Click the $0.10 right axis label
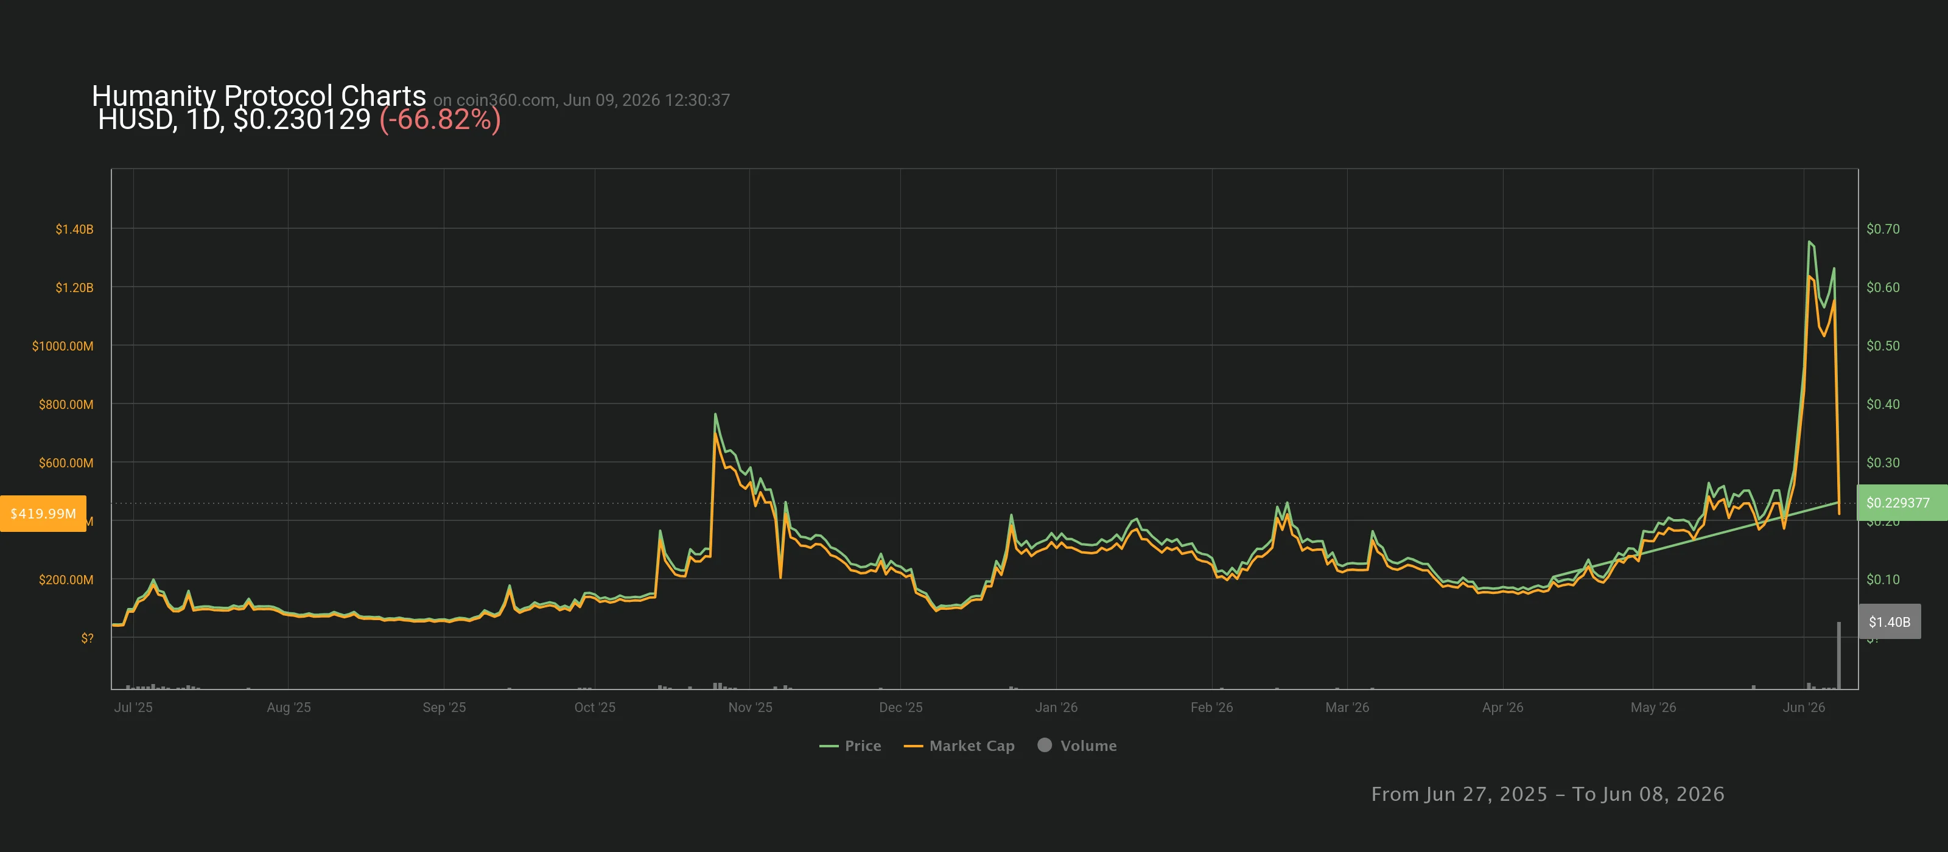The width and height of the screenshot is (1948, 852). (x=1882, y=579)
